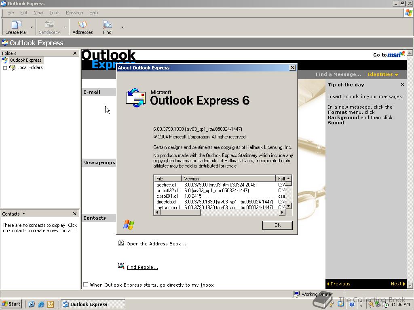Click the Outlook Express envelope logo in dialog
The image size is (414, 310).
[x=136, y=98]
